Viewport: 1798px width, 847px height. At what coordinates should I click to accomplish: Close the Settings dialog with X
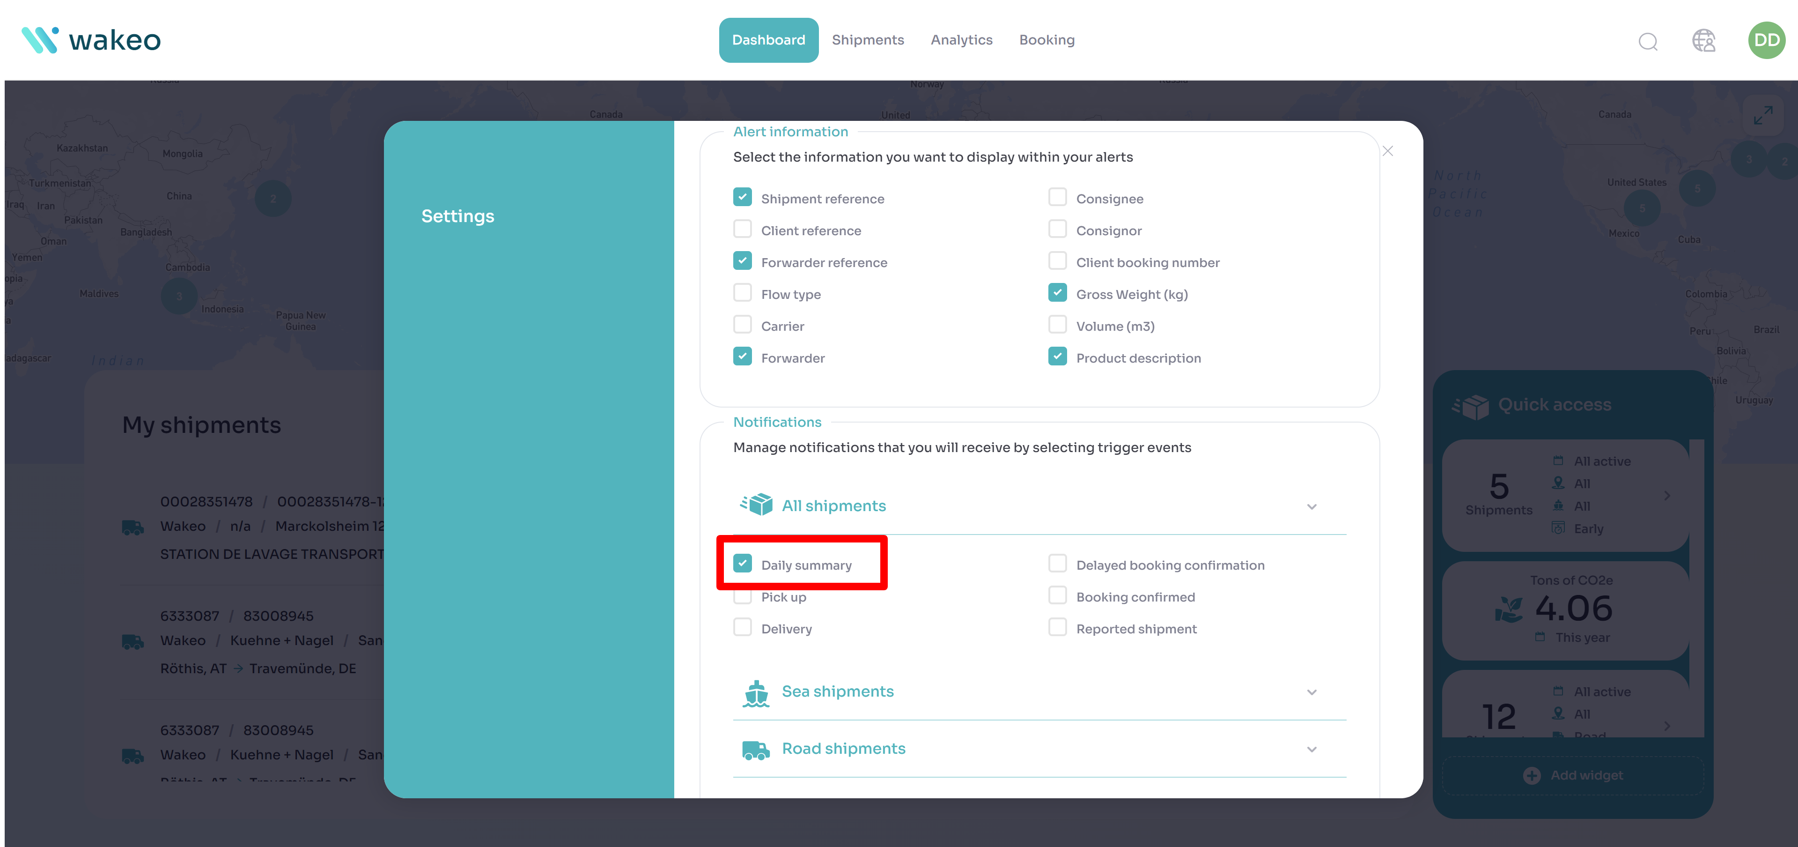[1387, 151]
